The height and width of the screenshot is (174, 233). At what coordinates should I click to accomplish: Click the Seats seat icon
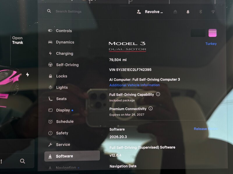tap(50, 99)
